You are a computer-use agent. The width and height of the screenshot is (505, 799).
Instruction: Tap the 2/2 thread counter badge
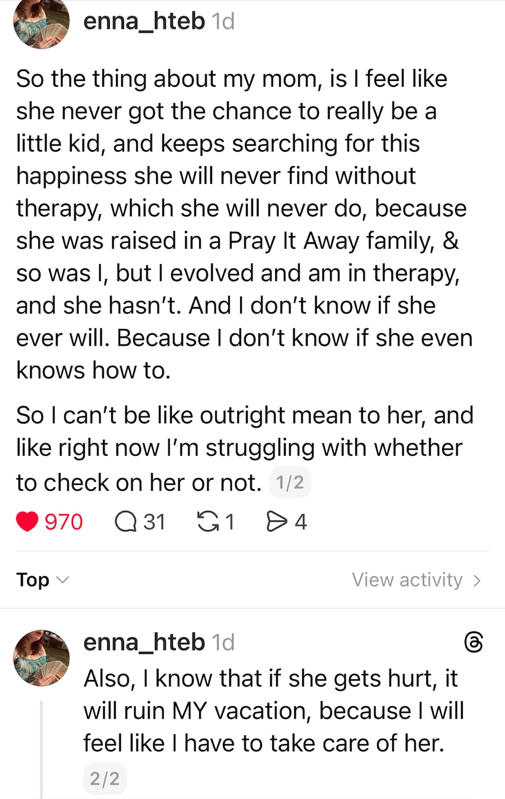[104, 778]
